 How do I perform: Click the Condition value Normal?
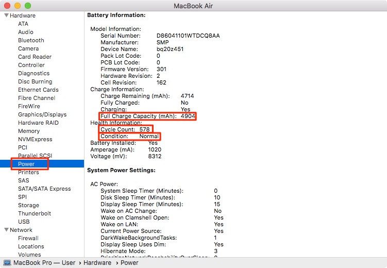pos(149,136)
